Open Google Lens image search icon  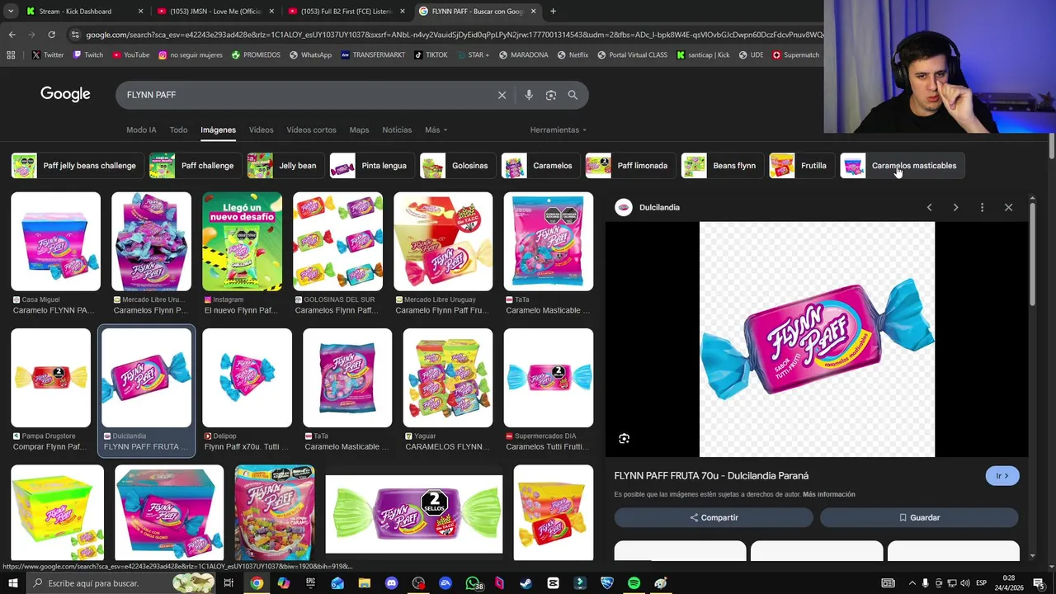tap(551, 95)
